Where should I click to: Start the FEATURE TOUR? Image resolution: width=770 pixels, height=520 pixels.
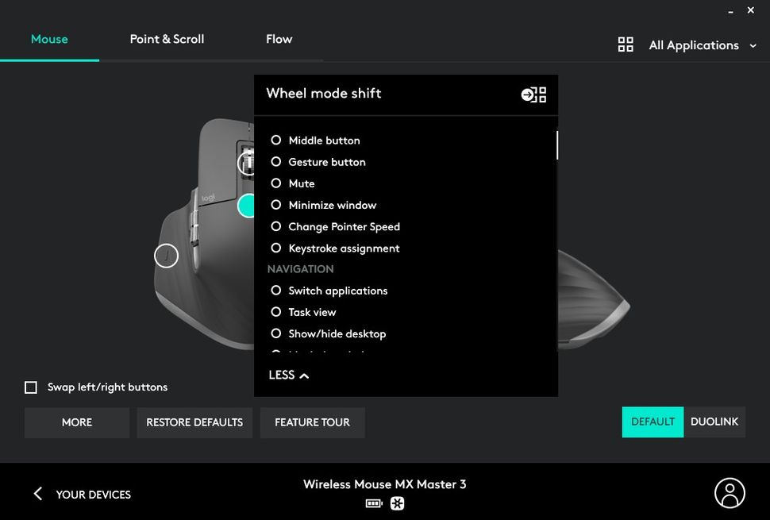point(312,422)
